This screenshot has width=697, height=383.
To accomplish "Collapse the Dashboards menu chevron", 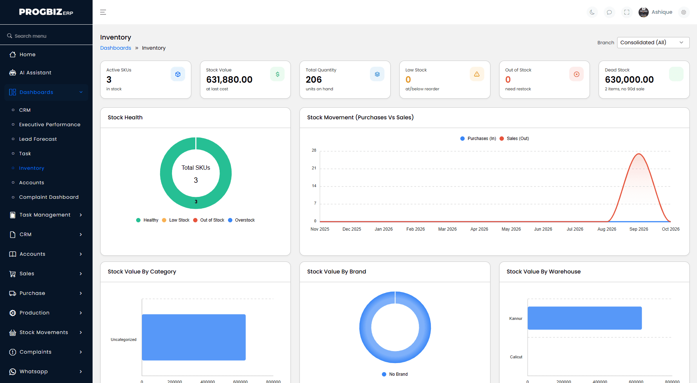I will click(81, 92).
